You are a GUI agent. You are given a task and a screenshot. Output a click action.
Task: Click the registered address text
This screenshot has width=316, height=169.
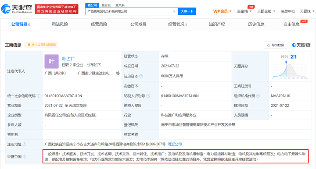click(x=105, y=144)
